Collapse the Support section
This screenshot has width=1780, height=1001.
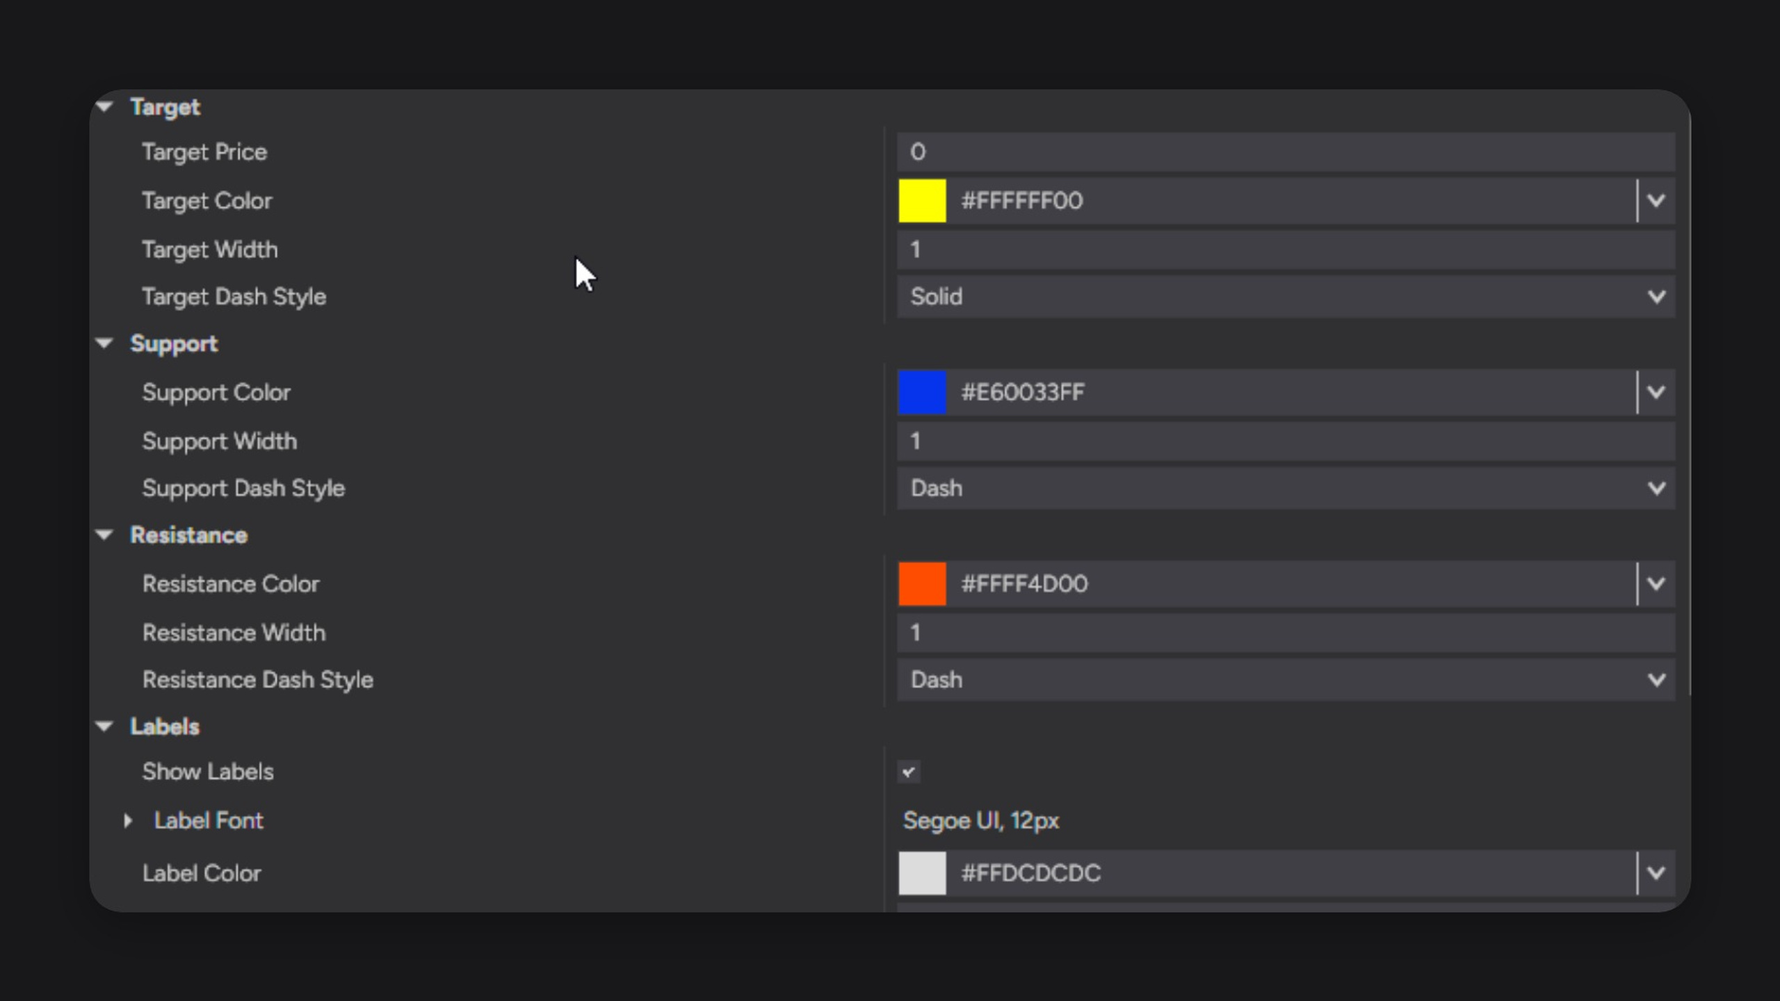105,343
